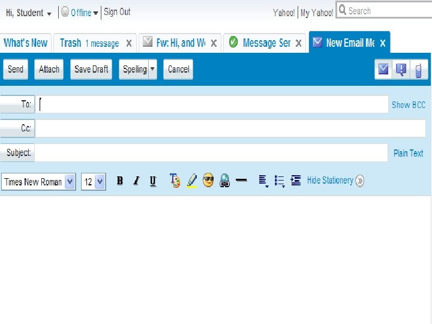Open the emoticon smiley picker
This screenshot has width=432, height=324.
click(208, 181)
